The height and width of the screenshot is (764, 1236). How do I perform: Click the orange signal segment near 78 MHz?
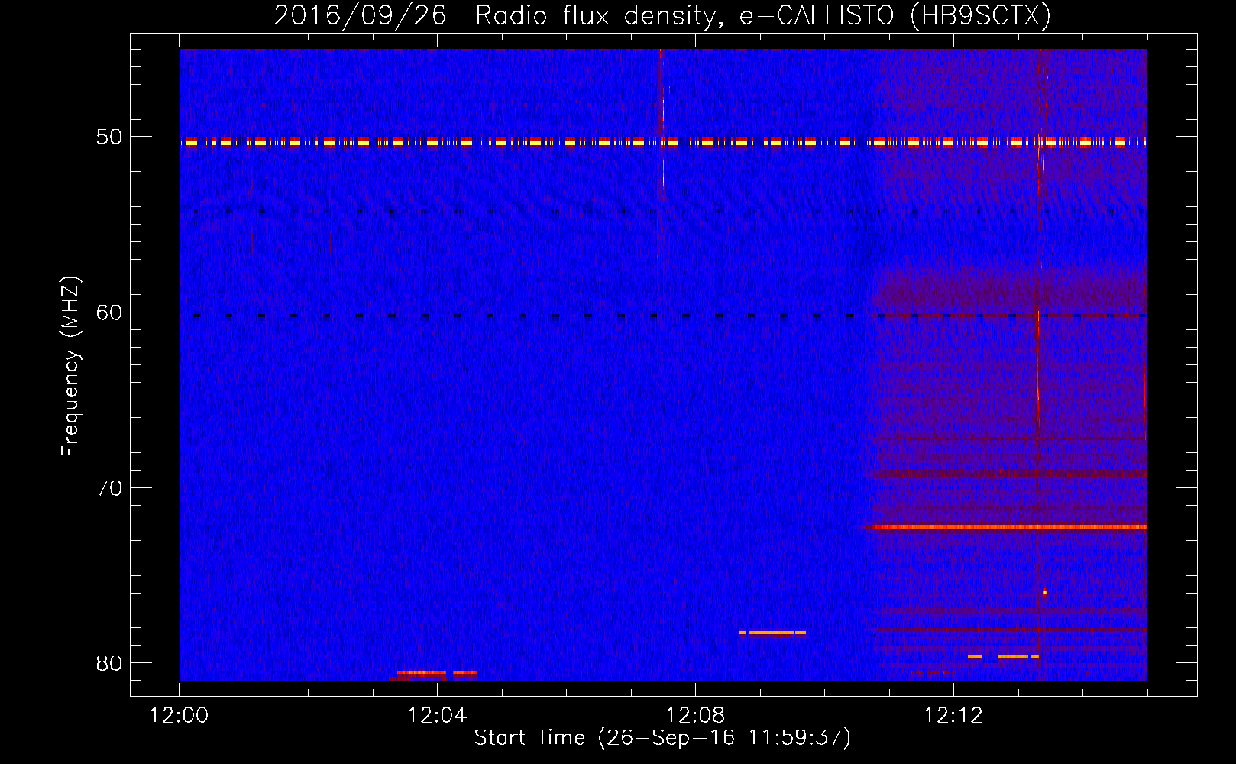772,633
